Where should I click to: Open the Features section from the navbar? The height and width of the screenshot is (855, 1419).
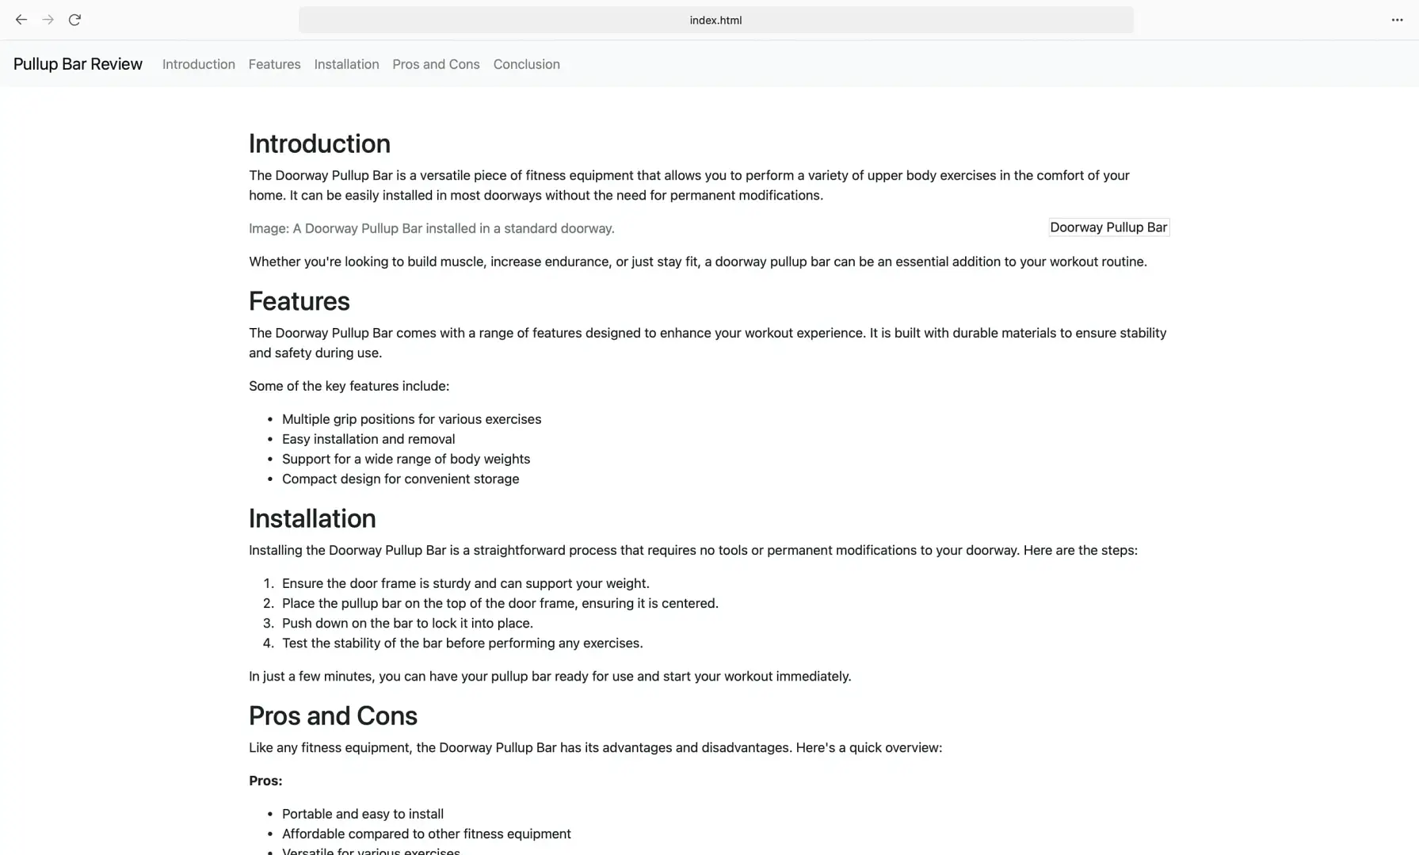274,64
